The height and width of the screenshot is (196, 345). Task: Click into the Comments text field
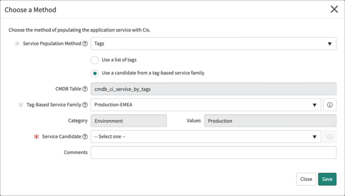point(213,153)
